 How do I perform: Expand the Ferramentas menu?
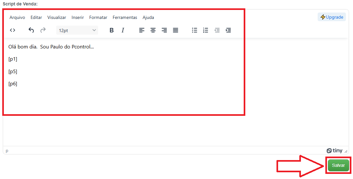click(125, 17)
